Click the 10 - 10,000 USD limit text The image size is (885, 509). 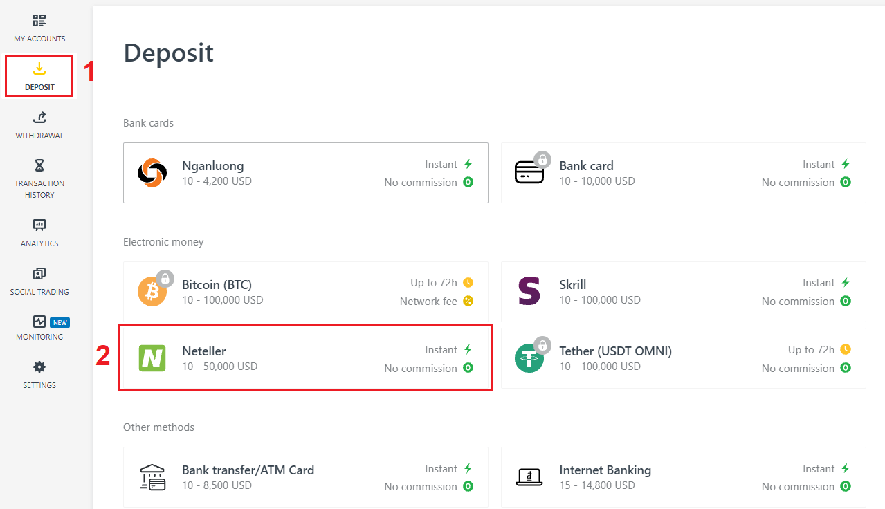(x=597, y=181)
